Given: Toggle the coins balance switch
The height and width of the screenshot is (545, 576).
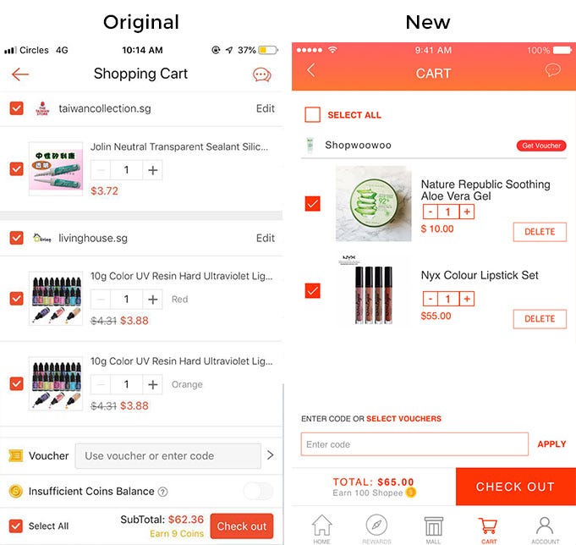Looking at the screenshot, I should (x=258, y=492).
